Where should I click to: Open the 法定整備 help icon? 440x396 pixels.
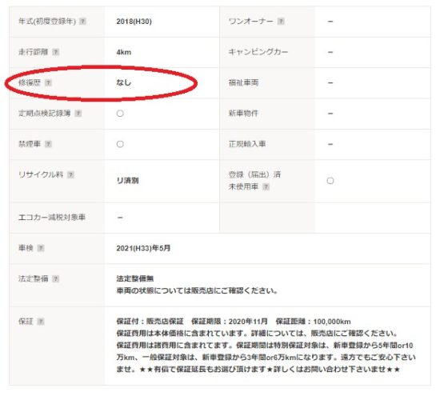click(x=56, y=278)
